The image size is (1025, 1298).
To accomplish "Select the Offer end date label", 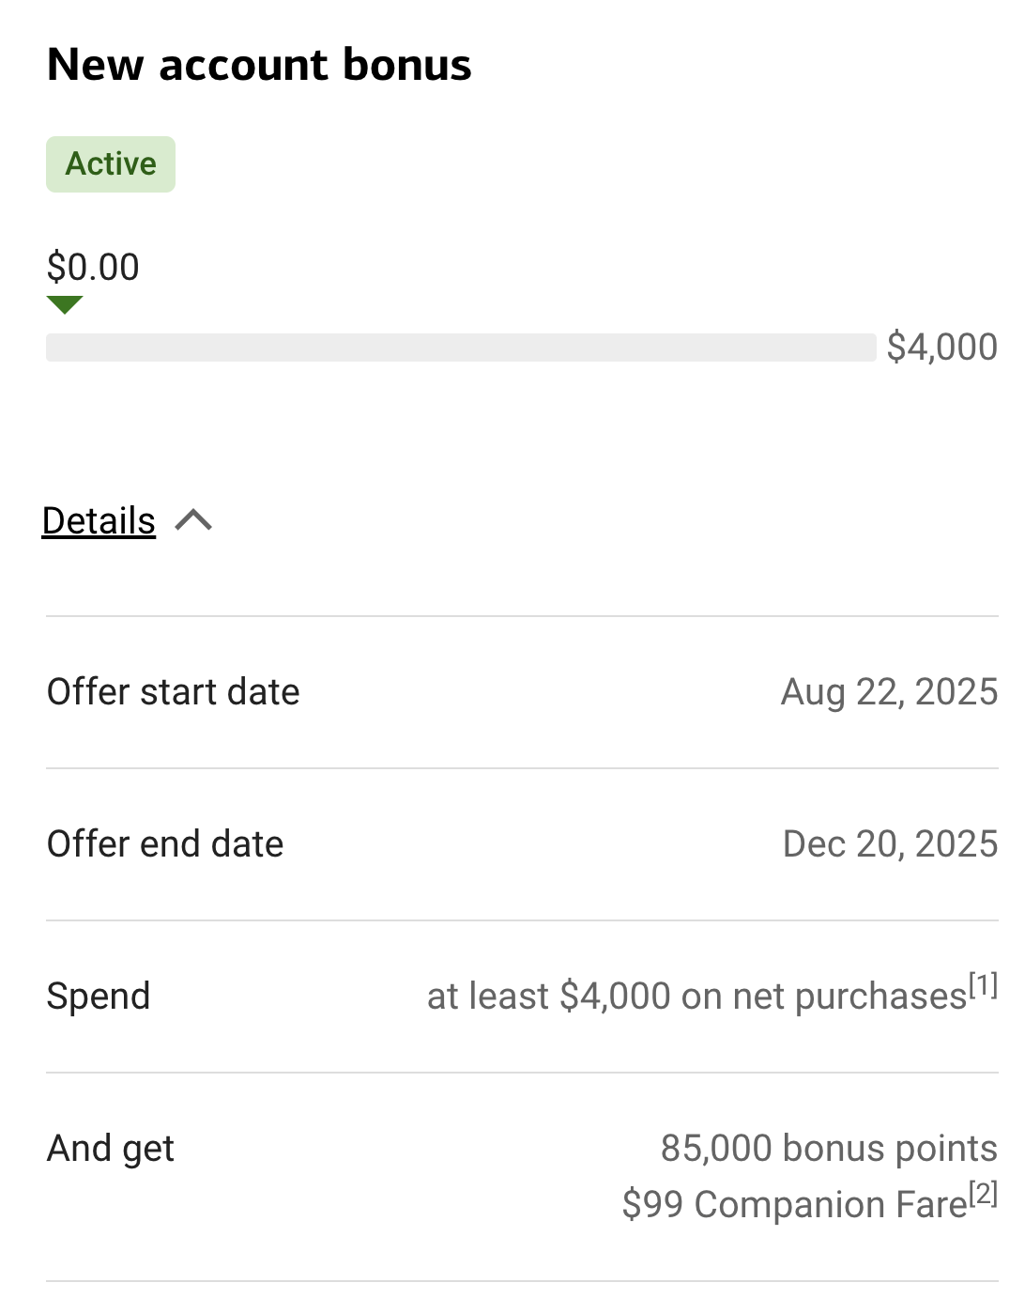I will (165, 844).
